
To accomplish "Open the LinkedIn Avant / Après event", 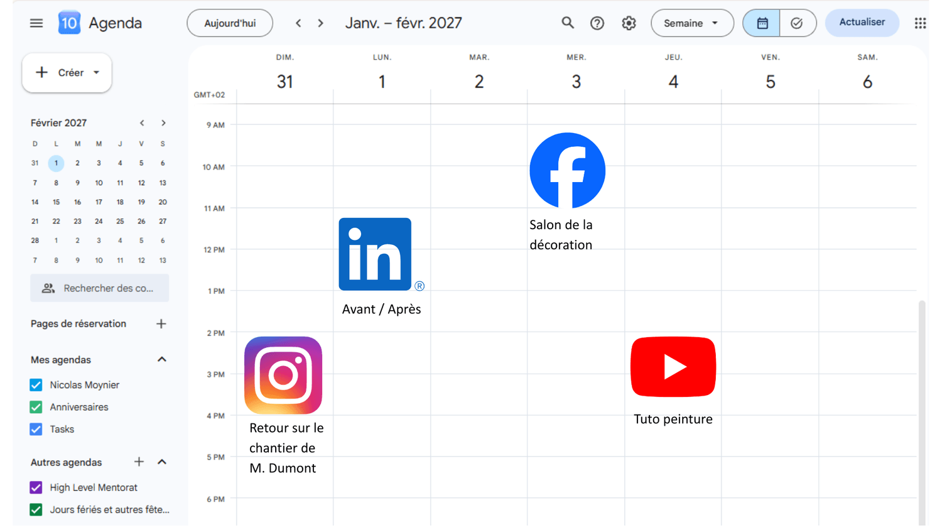I will pyautogui.click(x=381, y=267).
